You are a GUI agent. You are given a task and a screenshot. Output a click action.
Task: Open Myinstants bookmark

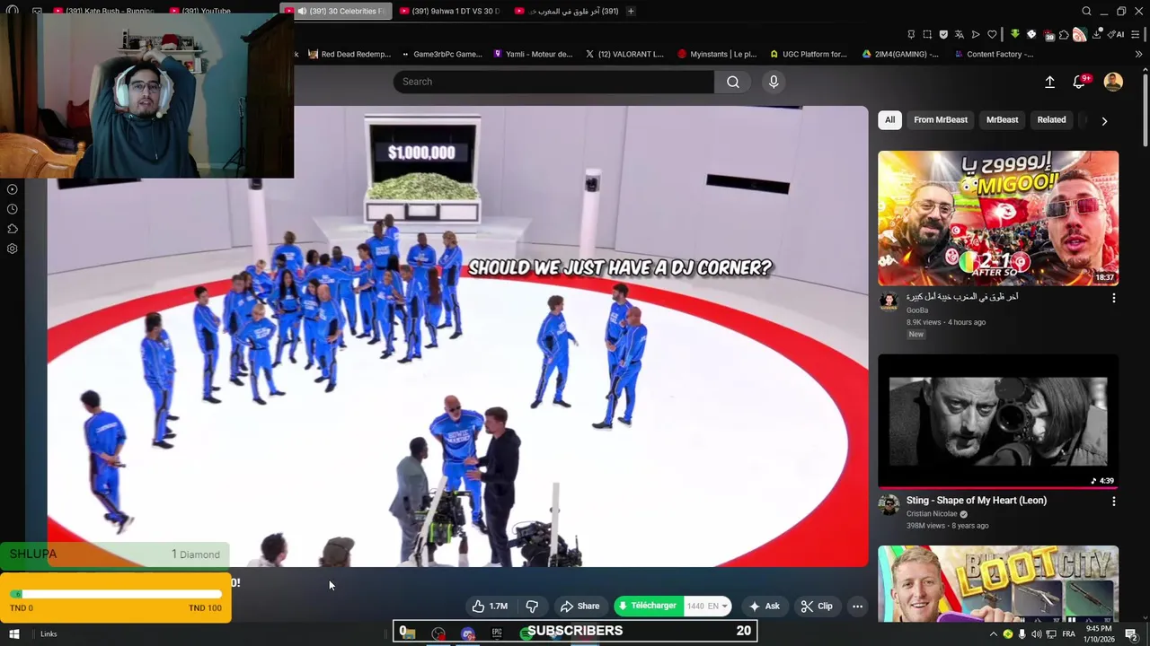pos(717,54)
